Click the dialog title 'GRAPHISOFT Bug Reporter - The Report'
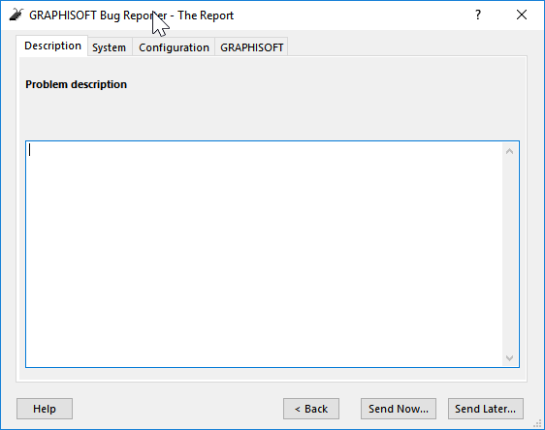This screenshot has width=545, height=430. pyautogui.click(x=131, y=15)
